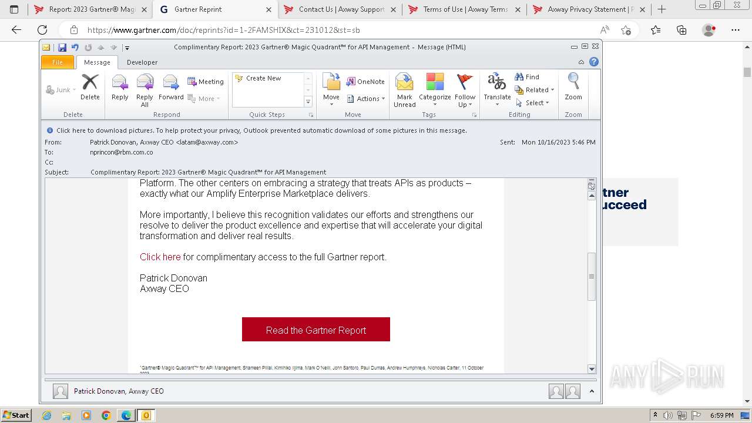Click the Translate tool
The image size is (752, 423).
[497, 91]
